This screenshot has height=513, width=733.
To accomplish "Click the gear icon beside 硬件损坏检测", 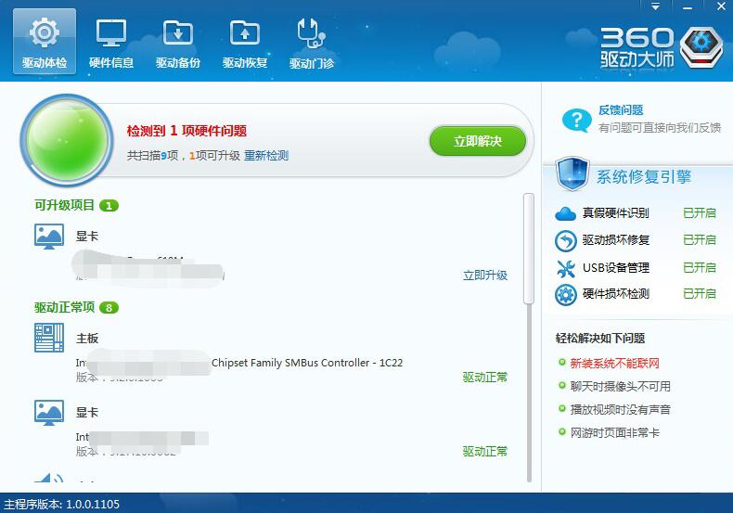I will coord(566,295).
